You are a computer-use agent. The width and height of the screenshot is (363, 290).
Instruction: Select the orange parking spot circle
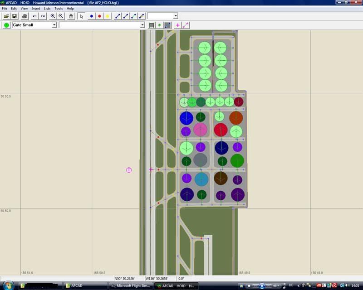pyautogui.click(x=236, y=118)
